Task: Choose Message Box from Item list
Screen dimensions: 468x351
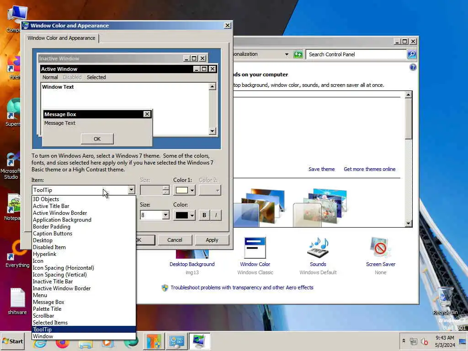Action: [x=84, y=302]
